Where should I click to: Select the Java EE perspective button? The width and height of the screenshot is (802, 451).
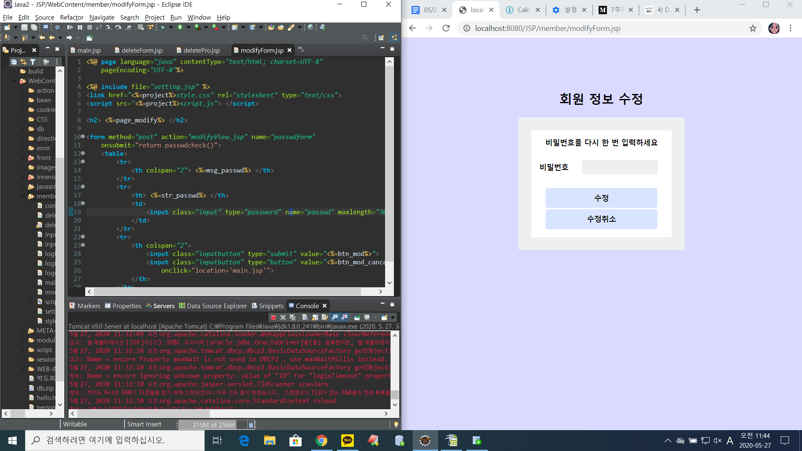[x=394, y=38]
